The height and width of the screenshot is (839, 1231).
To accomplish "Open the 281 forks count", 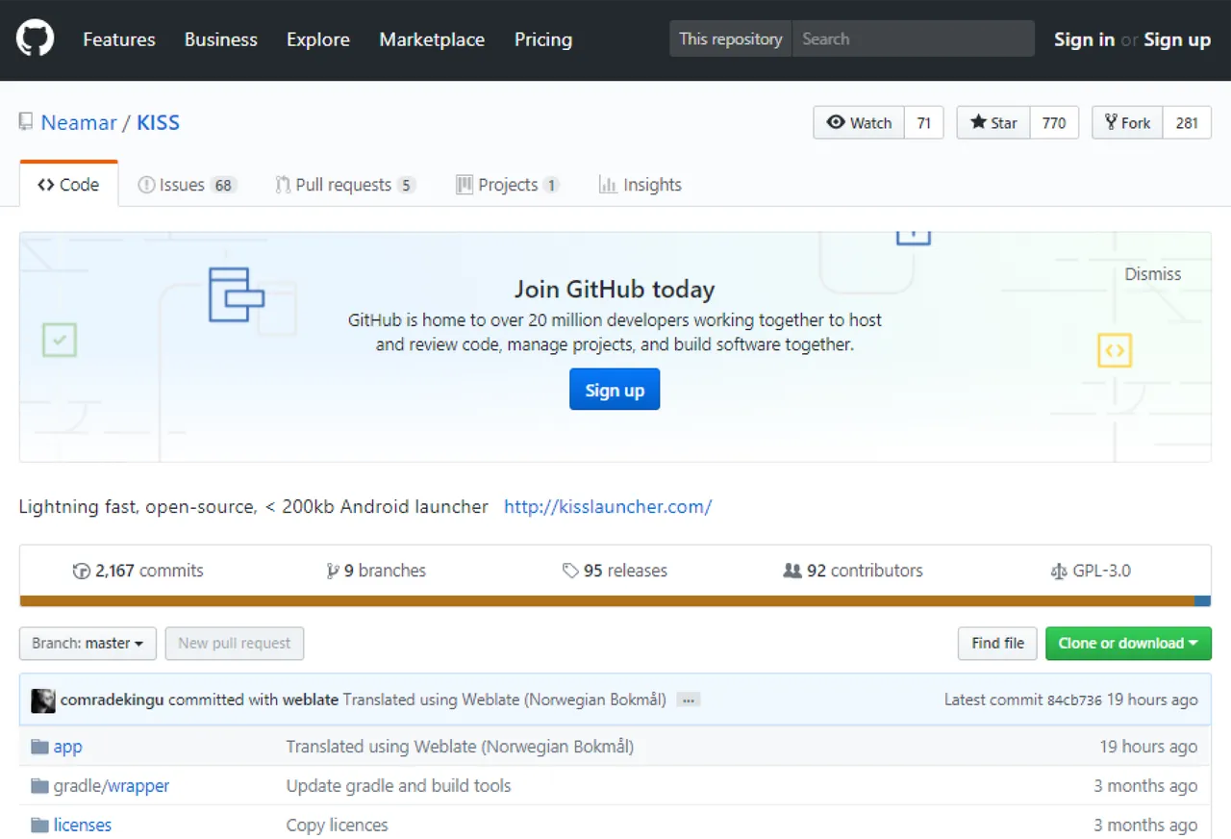I will tap(1187, 122).
